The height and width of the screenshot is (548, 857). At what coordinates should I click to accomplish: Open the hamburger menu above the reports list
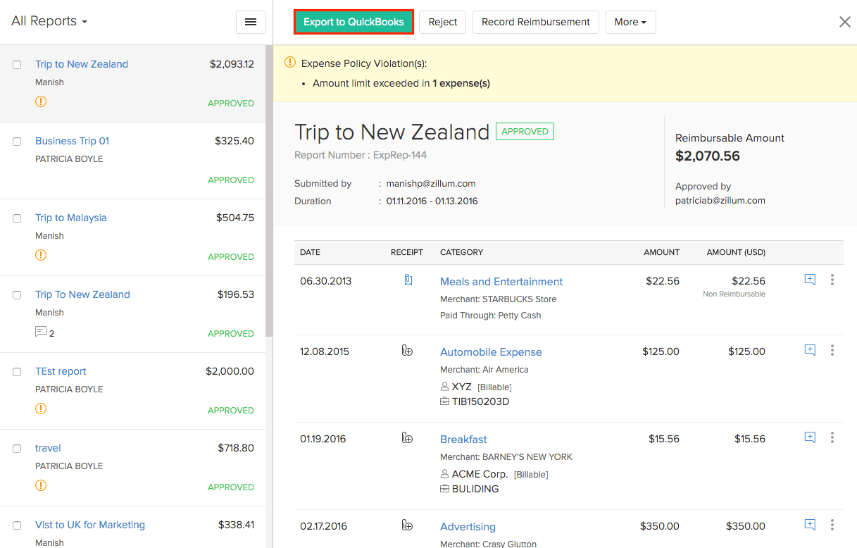click(250, 22)
